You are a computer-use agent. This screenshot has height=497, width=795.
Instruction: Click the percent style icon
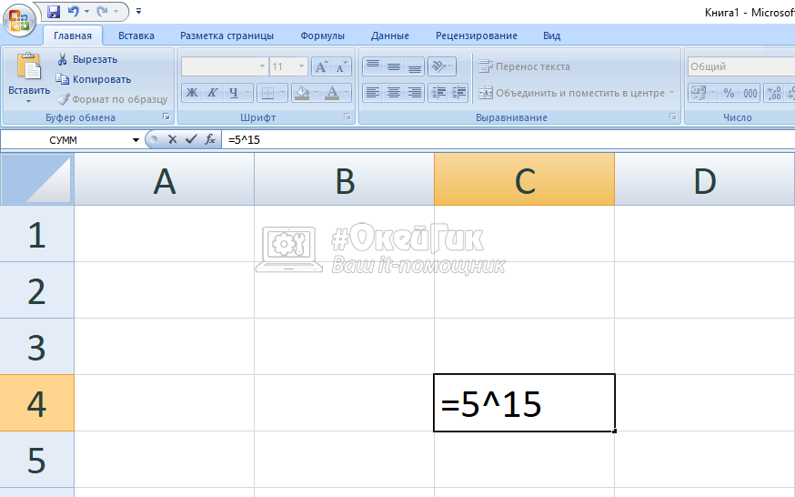pyautogui.click(x=729, y=93)
